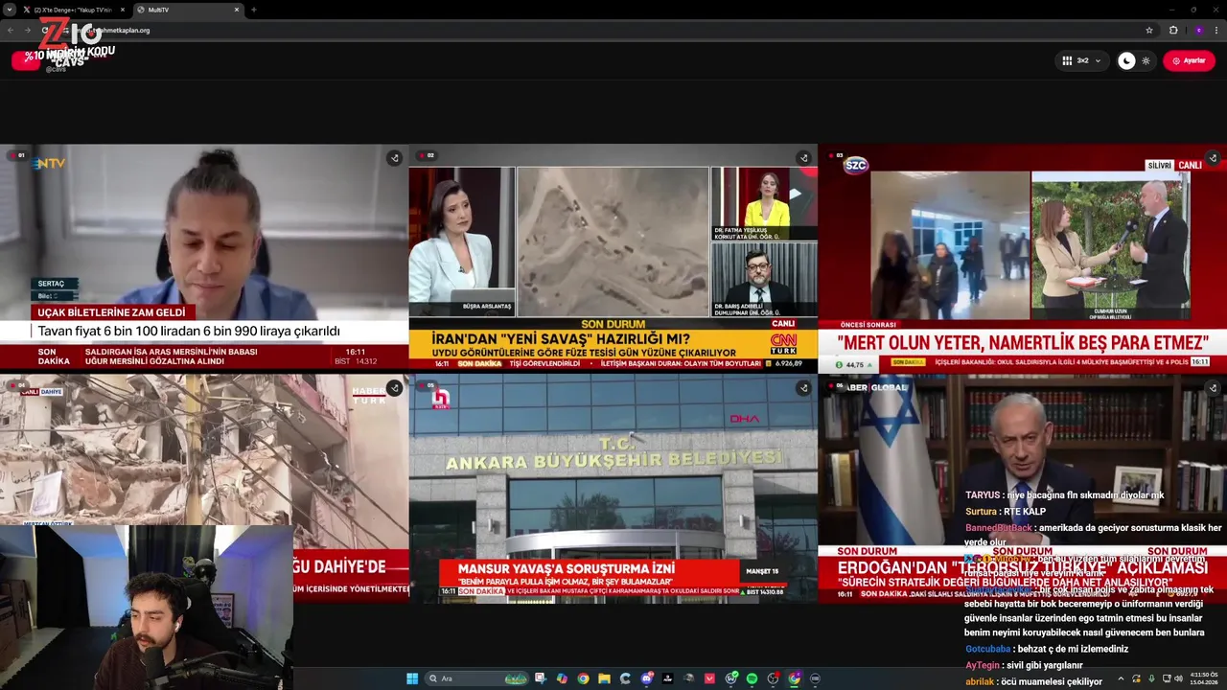Switch to light mode with the sun icon
1227x690 pixels.
point(1146,60)
